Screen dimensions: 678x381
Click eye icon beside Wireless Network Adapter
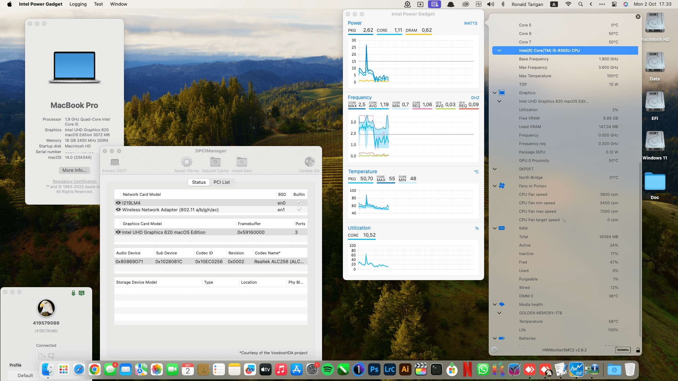[x=118, y=210]
